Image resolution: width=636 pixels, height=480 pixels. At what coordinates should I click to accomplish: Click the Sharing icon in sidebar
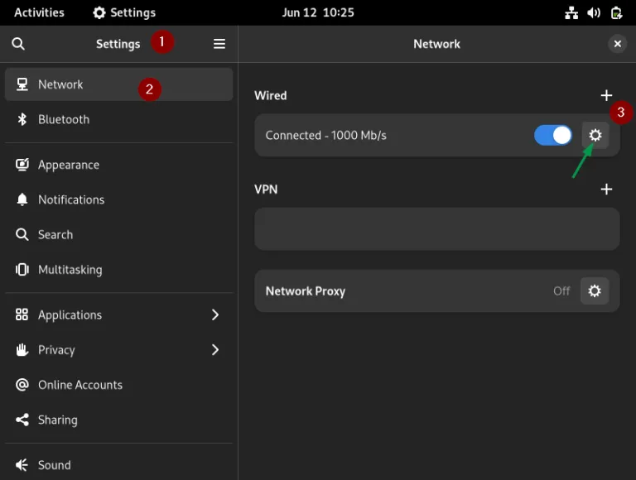coord(22,420)
